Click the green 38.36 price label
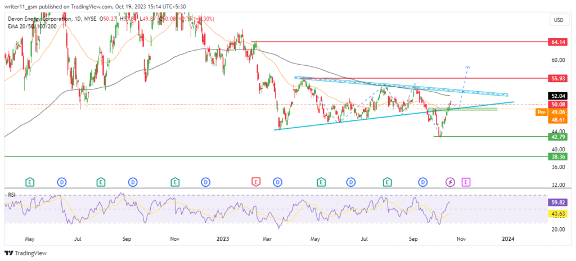The image size is (576, 261). coord(557,156)
